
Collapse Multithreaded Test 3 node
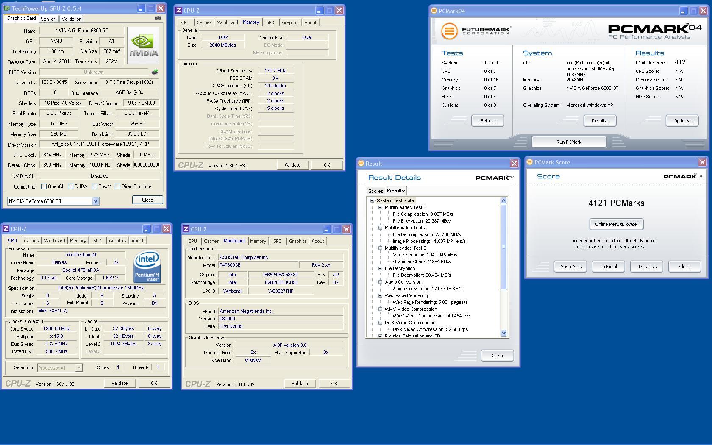(x=380, y=248)
